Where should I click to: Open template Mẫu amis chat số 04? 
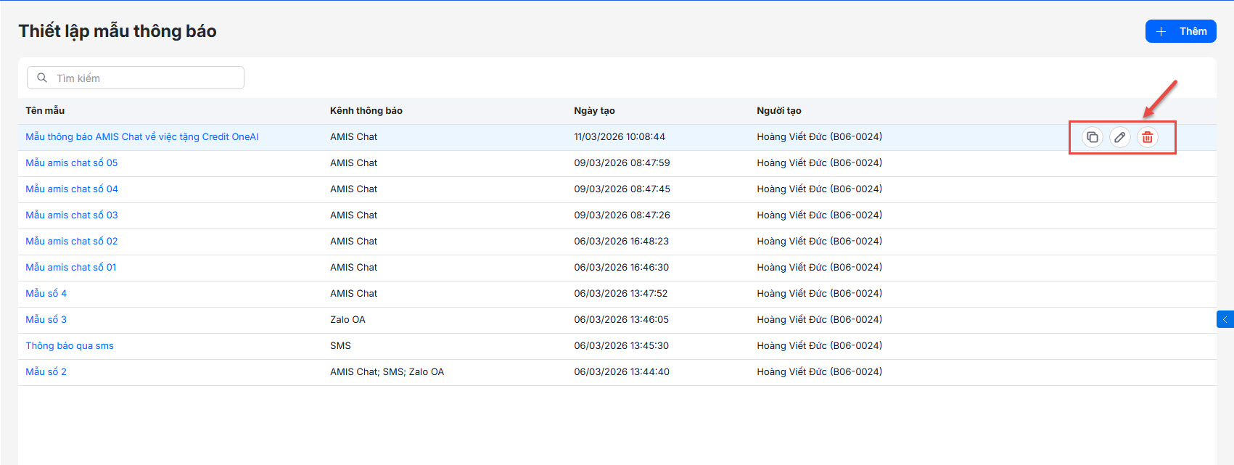click(72, 189)
